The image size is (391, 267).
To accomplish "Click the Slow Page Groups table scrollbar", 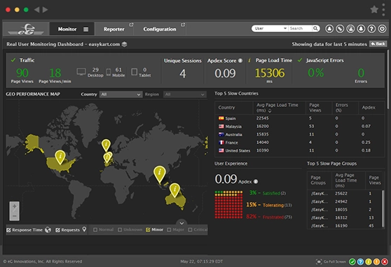I will (x=383, y=208).
